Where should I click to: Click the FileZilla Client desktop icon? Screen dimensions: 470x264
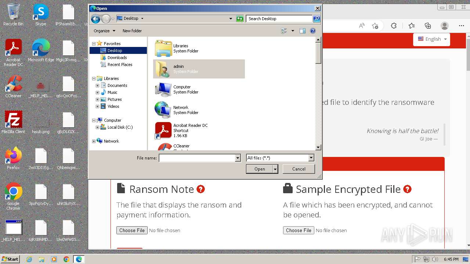tap(13, 122)
